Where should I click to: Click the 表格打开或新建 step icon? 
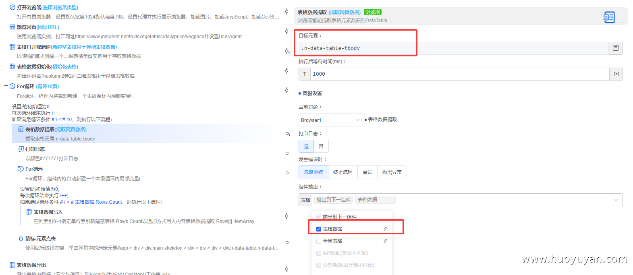pyautogui.click(x=12, y=47)
